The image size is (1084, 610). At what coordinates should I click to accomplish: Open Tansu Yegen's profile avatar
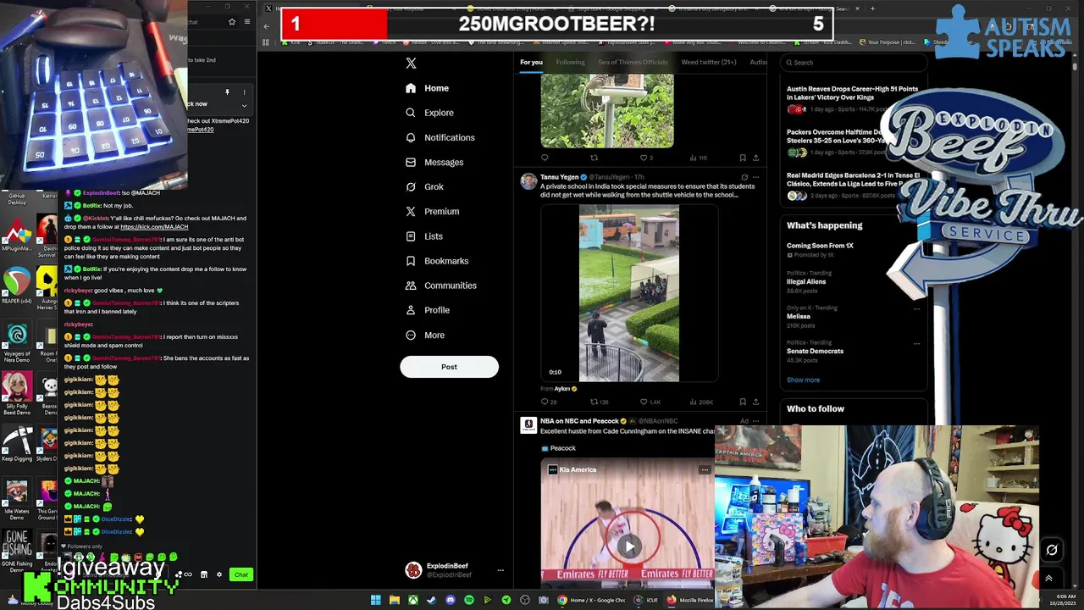click(528, 181)
